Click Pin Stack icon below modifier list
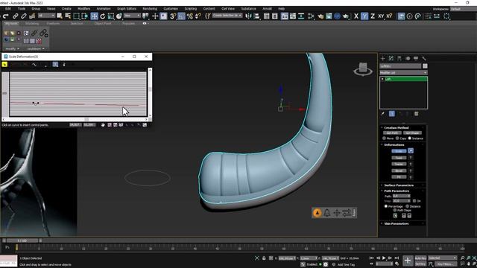This screenshot has width=477, height=268. point(382,114)
